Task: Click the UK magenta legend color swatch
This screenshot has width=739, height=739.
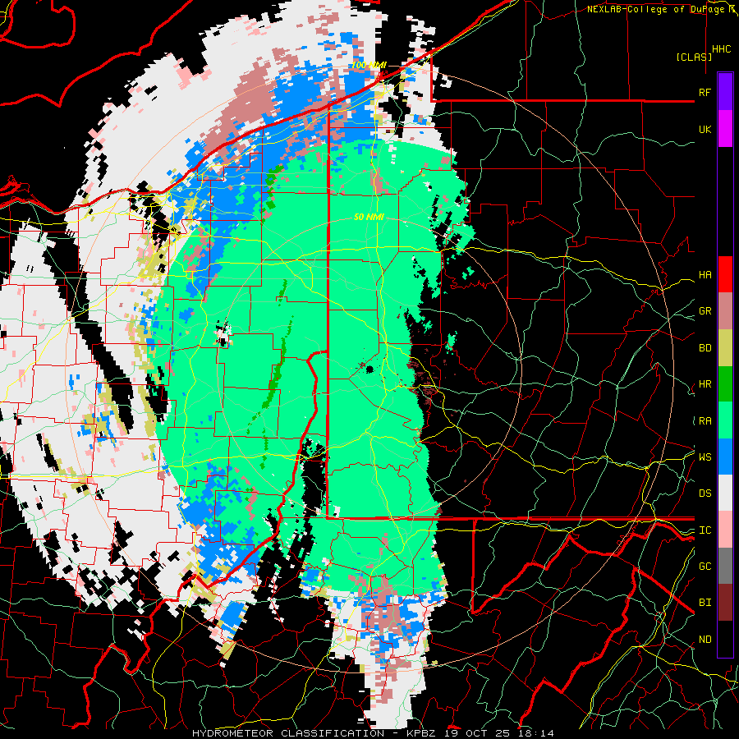Action: (725, 129)
